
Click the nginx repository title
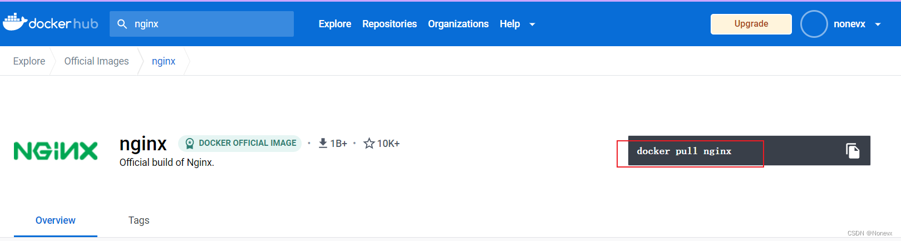click(x=143, y=144)
